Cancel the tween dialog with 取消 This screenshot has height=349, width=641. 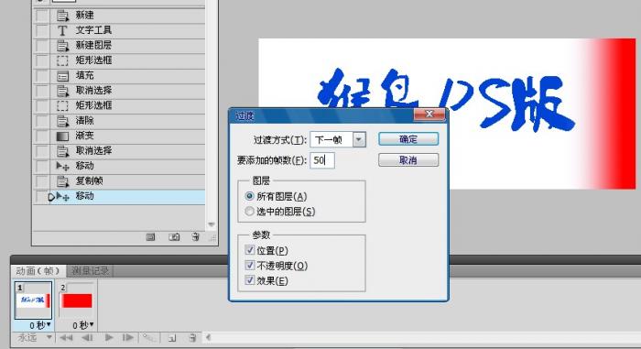click(x=408, y=160)
